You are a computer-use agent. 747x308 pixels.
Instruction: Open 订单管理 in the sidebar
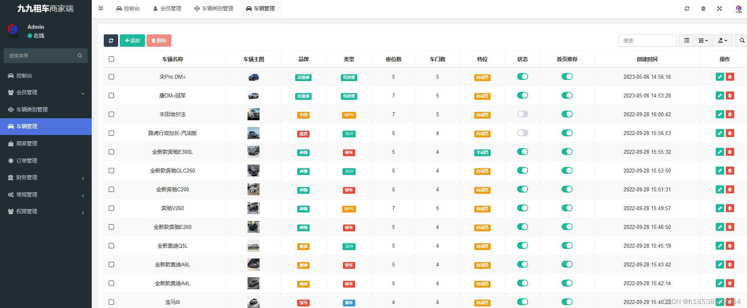(x=46, y=161)
